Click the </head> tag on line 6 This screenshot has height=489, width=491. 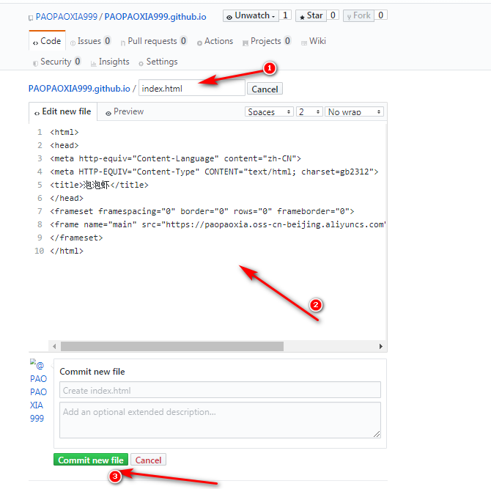[67, 198]
